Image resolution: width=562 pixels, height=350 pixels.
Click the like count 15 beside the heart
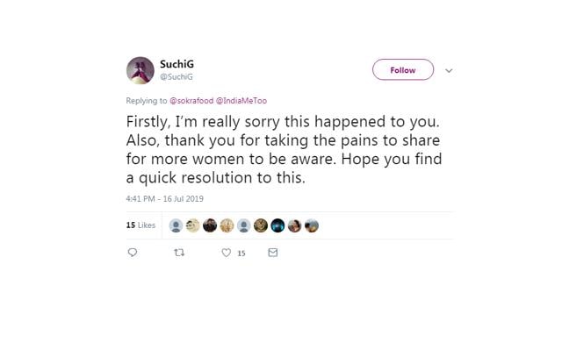pyautogui.click(x=241, y=254)
